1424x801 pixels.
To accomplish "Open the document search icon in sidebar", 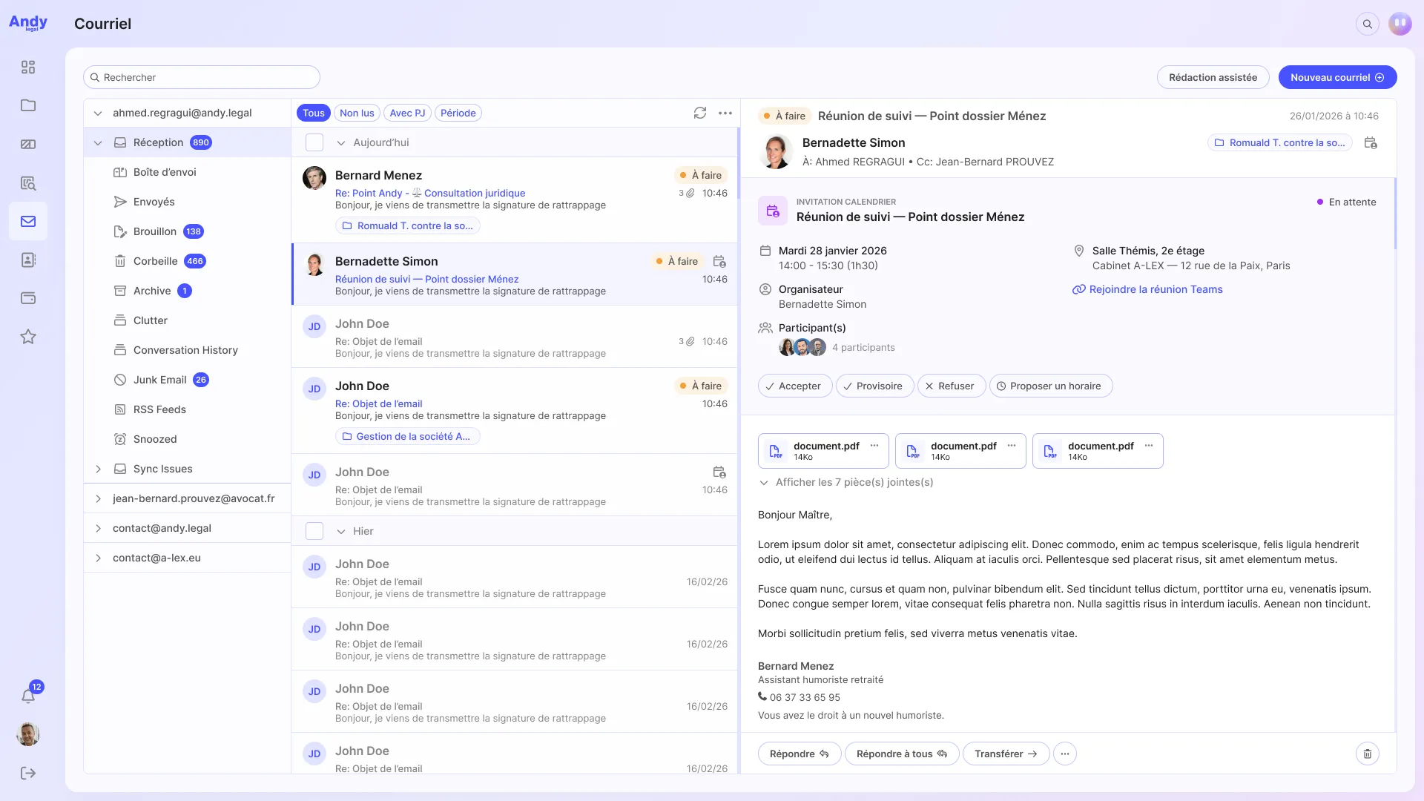I will [x=28, y=183].
